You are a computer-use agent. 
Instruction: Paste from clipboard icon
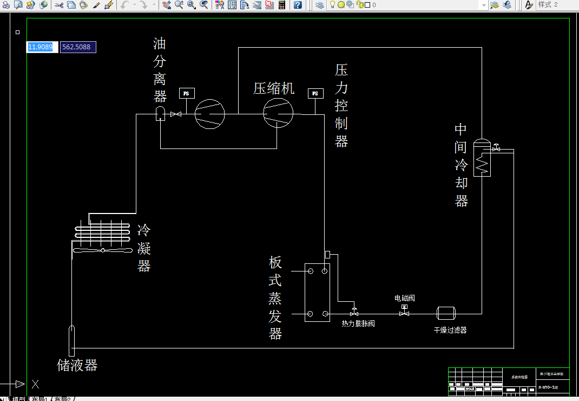click(84, 5)
